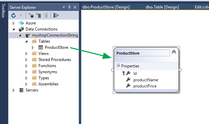
Task: Click the Connect to Database icon
Action: pyautogui.click(x=31, y=15)
